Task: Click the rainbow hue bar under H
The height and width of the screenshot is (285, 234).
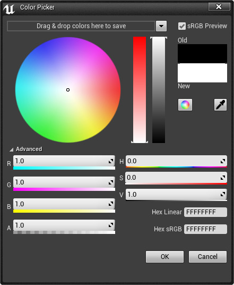Action: (x=176, y=167)
